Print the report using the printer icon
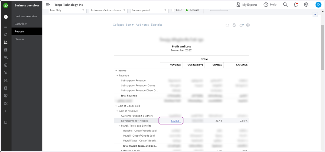The image size is (325, 152). point(234,25)
